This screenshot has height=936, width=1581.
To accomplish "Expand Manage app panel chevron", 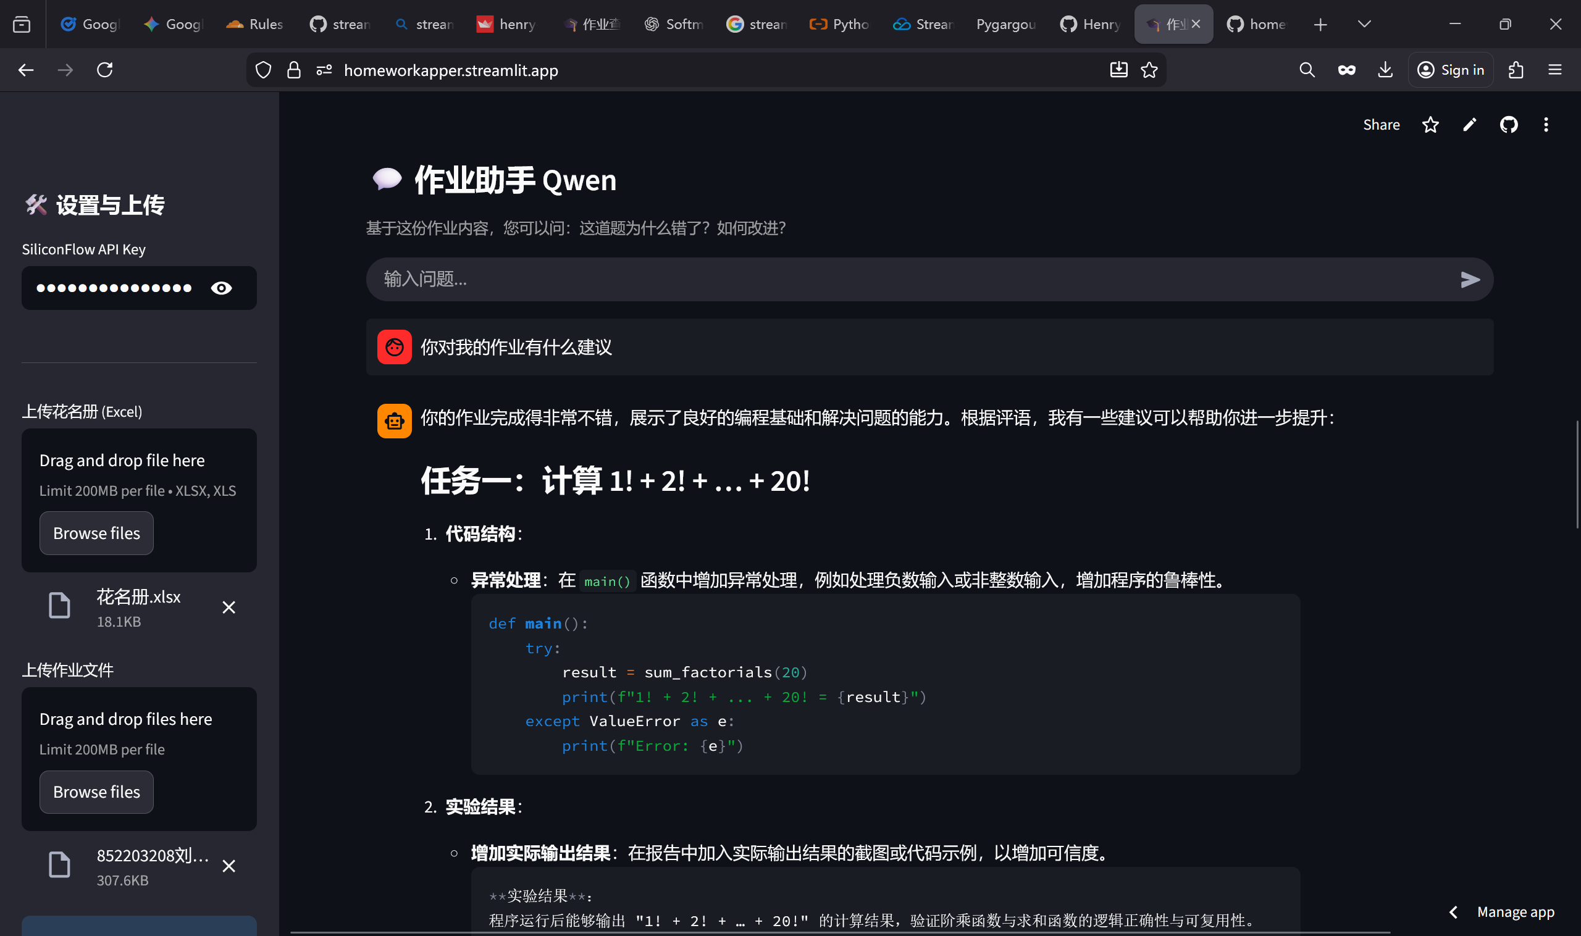I will (1453, 912).
